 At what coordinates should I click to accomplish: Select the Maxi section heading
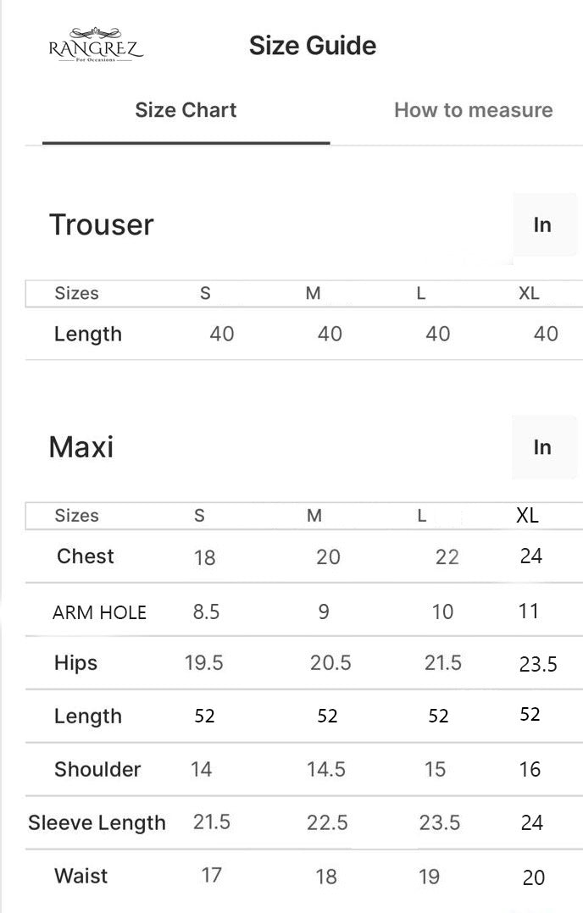pyautogui.click(x=81, y=447)
